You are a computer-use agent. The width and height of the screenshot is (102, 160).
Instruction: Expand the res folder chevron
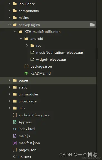27,46
